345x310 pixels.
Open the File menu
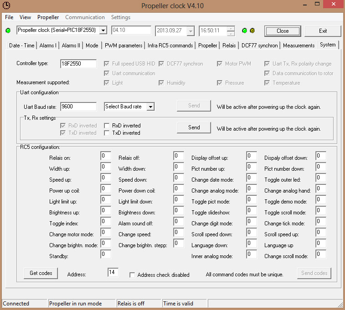pos(9,17)
